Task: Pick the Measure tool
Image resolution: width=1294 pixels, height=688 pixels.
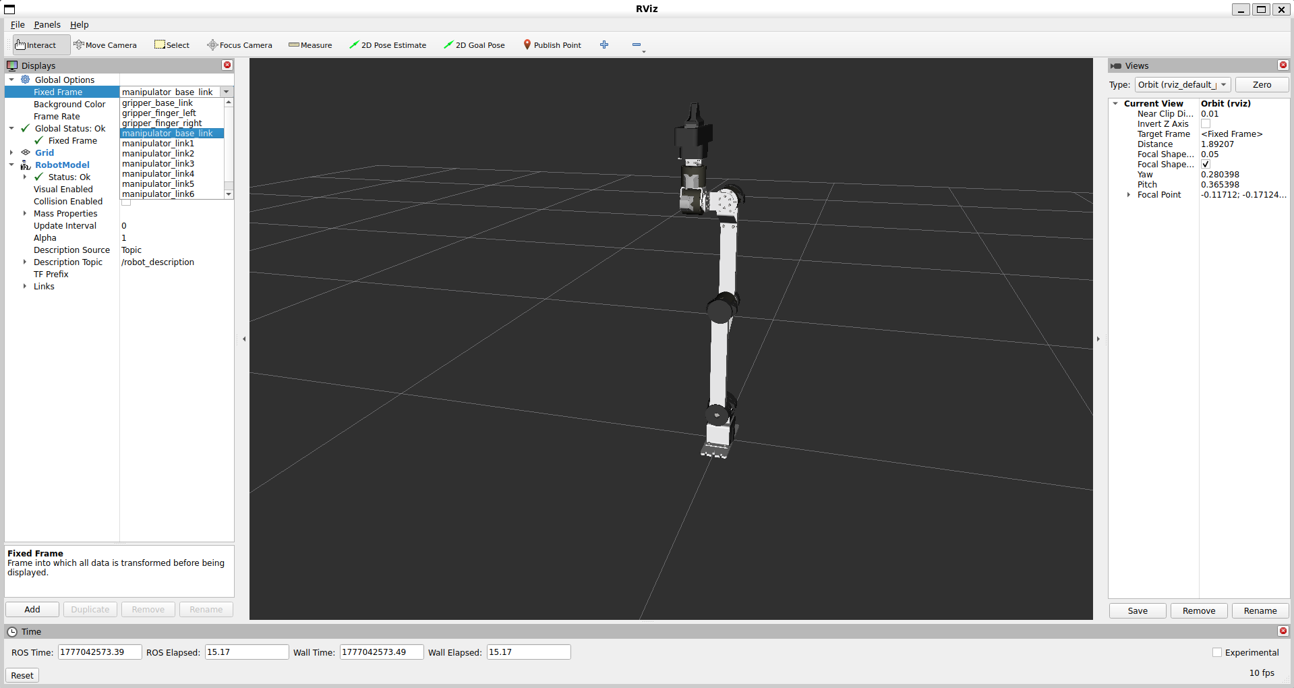Action: pyautogui.click(x=310, y=45)
